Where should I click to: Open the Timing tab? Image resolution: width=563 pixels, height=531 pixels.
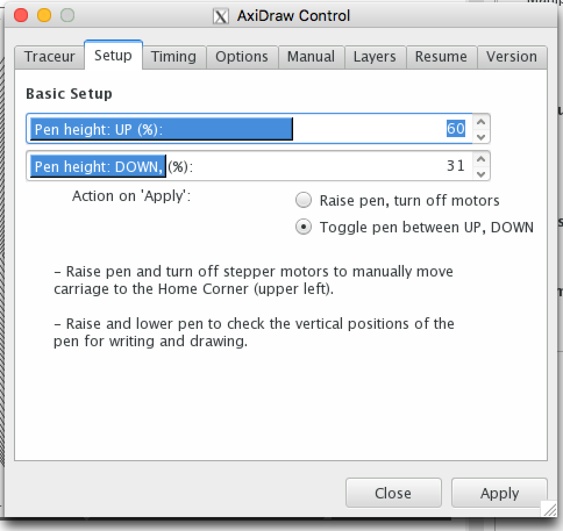pos(174,57)
